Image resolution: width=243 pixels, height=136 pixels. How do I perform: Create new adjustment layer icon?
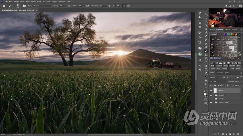click(x=226, y=134)
